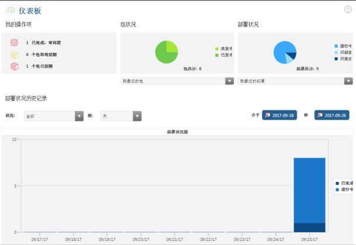The image size is (356, 245).
Task: Click the green package status pie chart
Action: (x=166, y=52)
